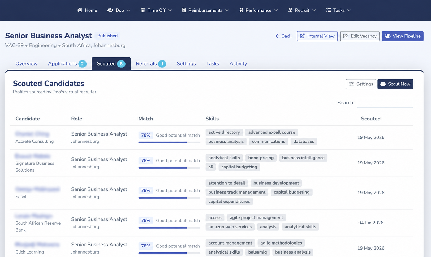Click the Home house icon
431x257 pixels.
tap(80, 10)
